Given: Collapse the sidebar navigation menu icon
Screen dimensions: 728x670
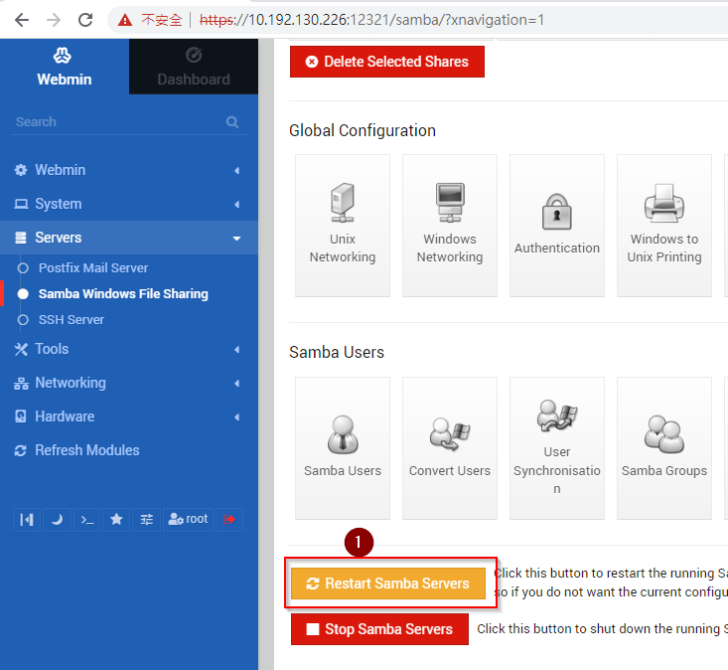Looking at the screenshot, I should coord(27,520).
